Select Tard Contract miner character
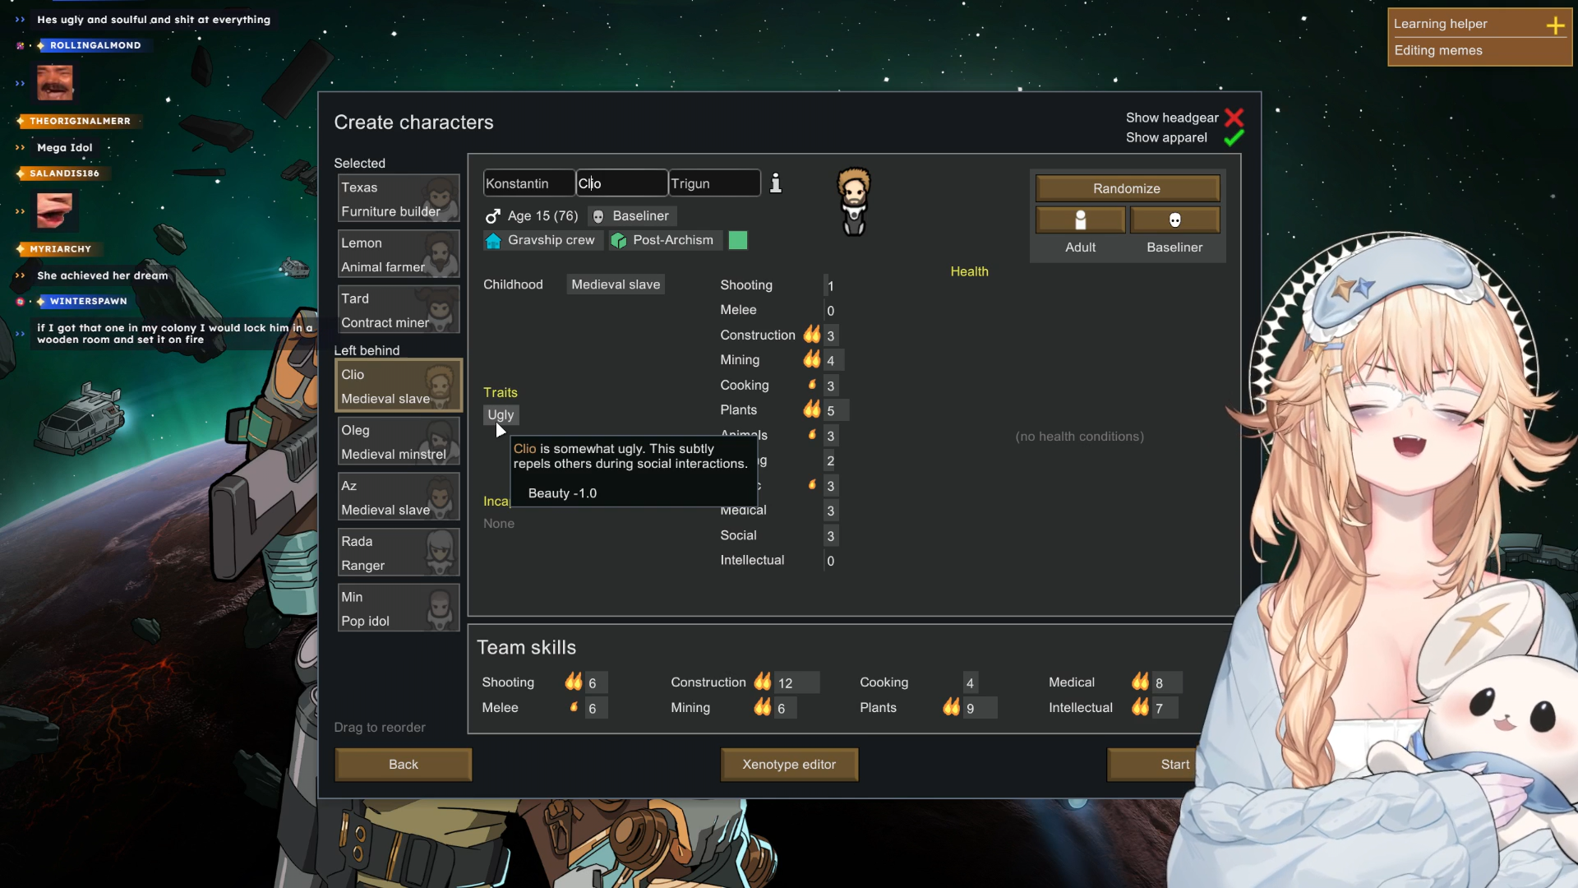Viewport: 1578px width, 888px height. 398,310
